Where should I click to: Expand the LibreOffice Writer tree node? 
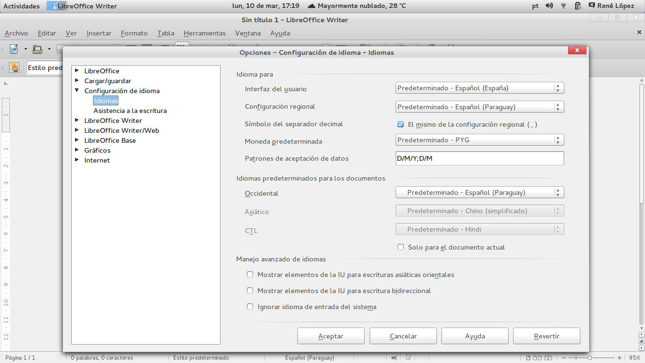pyautogui.click(x=77, y=120)
